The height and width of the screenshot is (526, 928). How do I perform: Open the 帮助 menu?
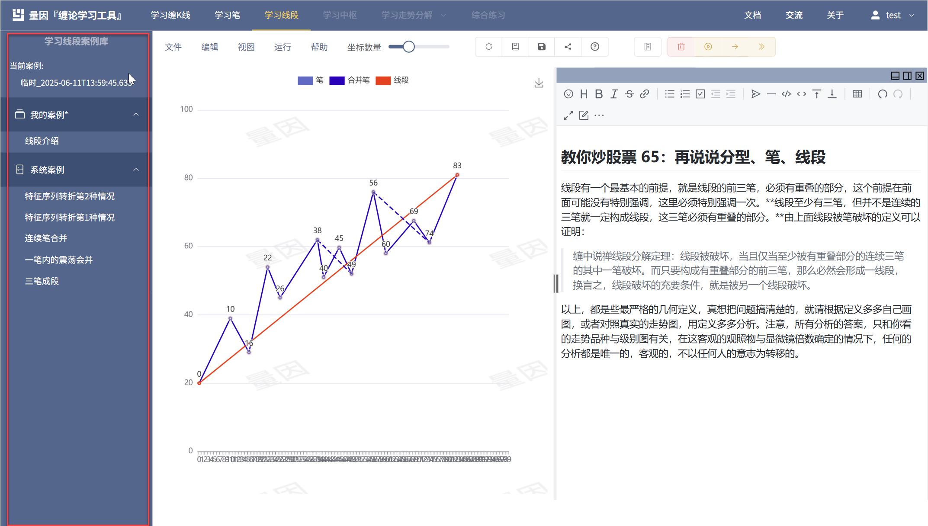tap(319, 47)
